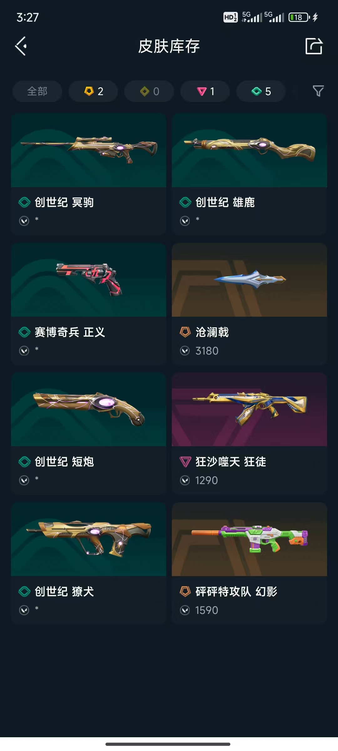Select the 砰砰特攻队 幻影 skin name
The image size is (338, 751).
[236, 591]
